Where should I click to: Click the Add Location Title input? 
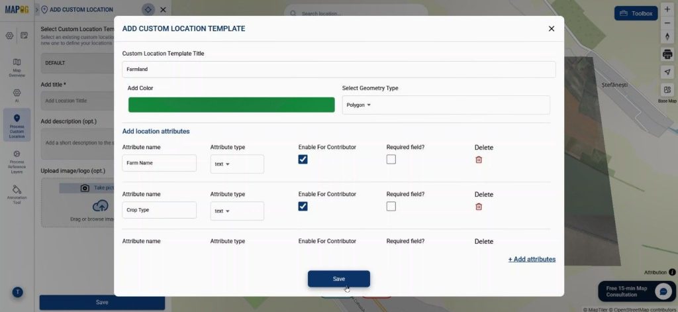[78, 101]
